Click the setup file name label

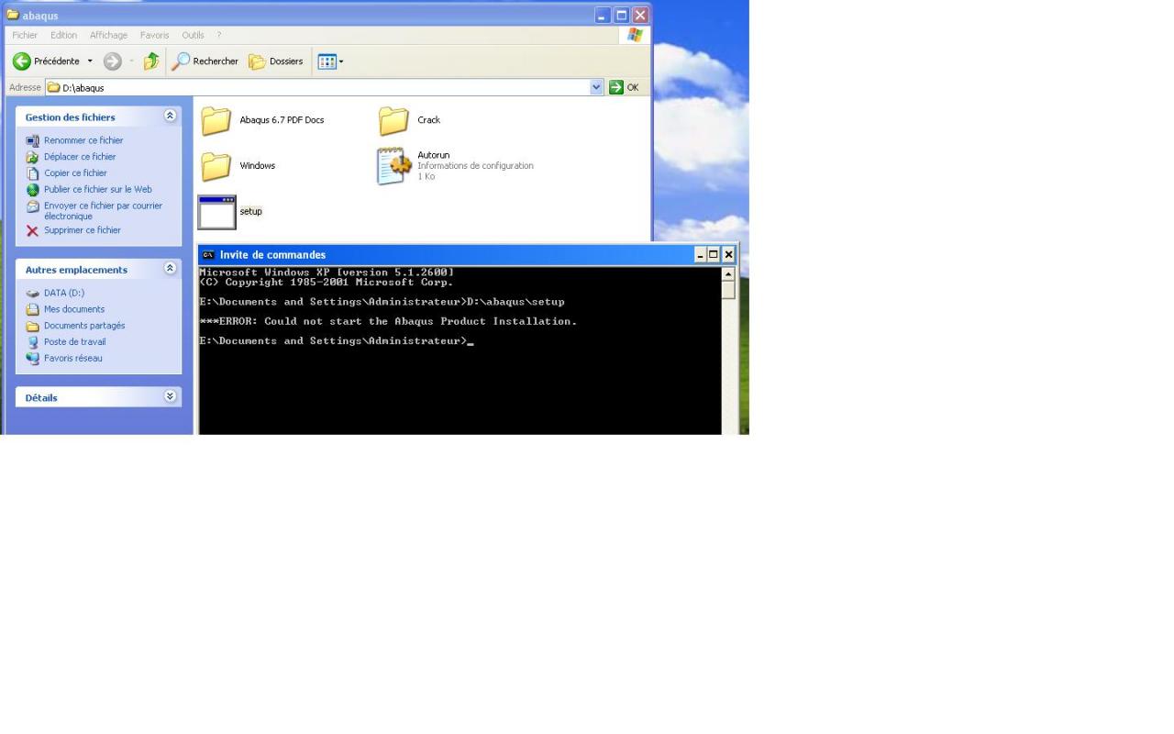point(250,212)
